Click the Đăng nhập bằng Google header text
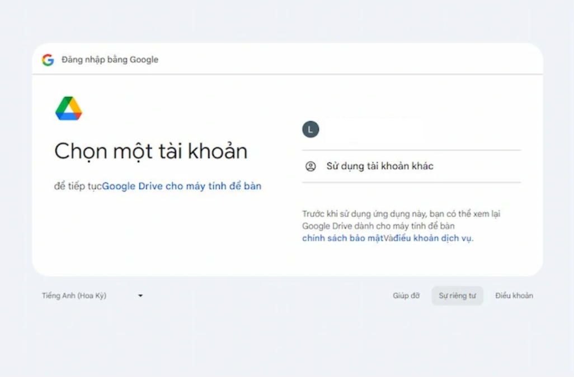574x377 pixels. (x=110, y=60)
